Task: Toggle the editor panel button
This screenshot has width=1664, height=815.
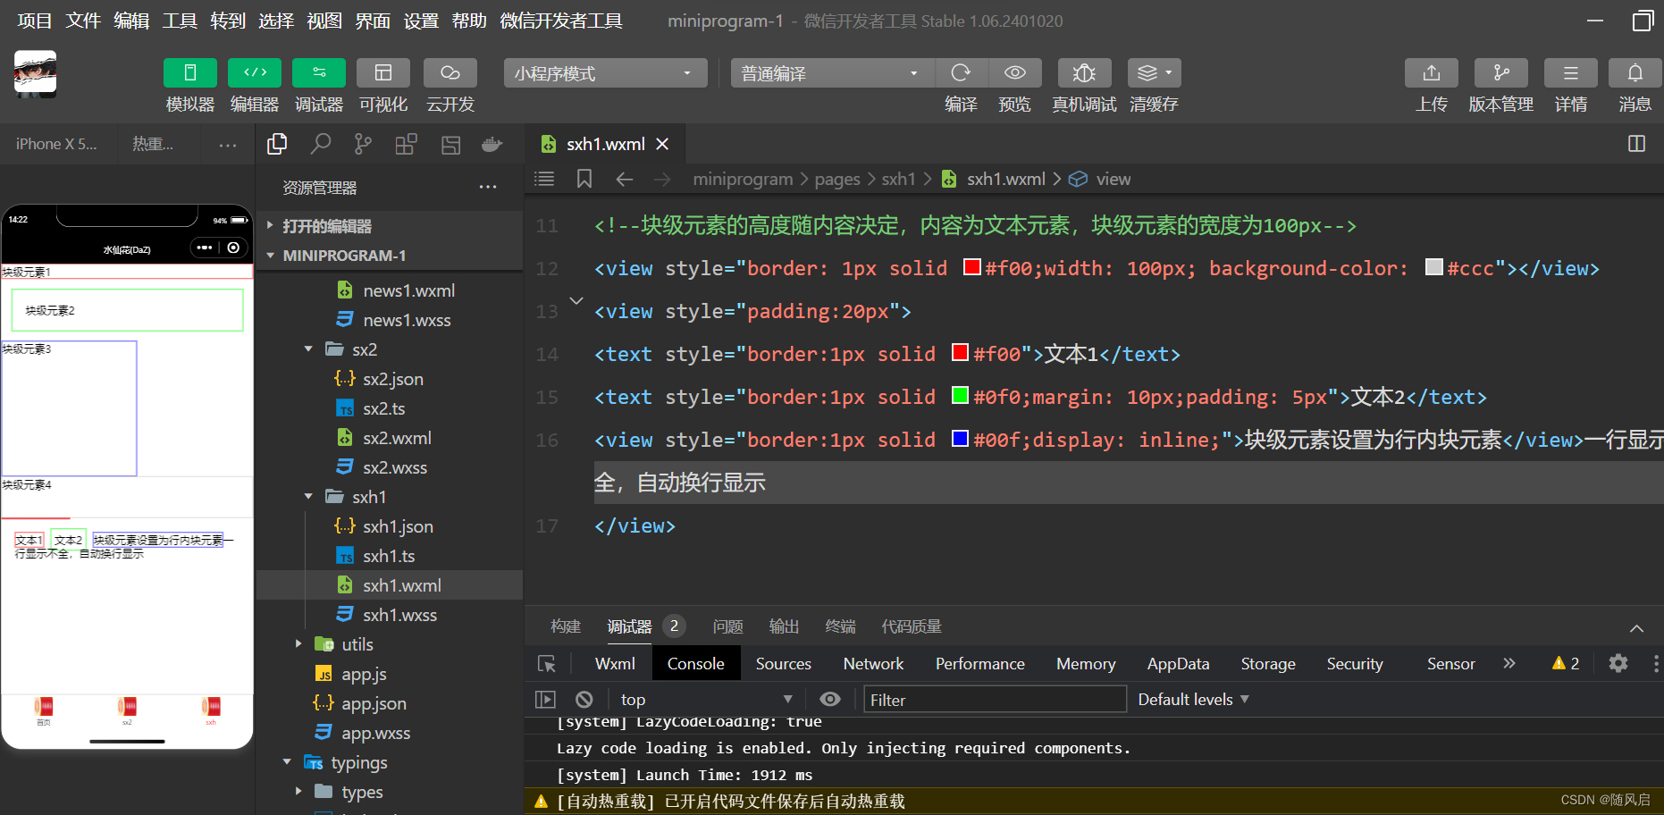Action: (x=255, y=72)
